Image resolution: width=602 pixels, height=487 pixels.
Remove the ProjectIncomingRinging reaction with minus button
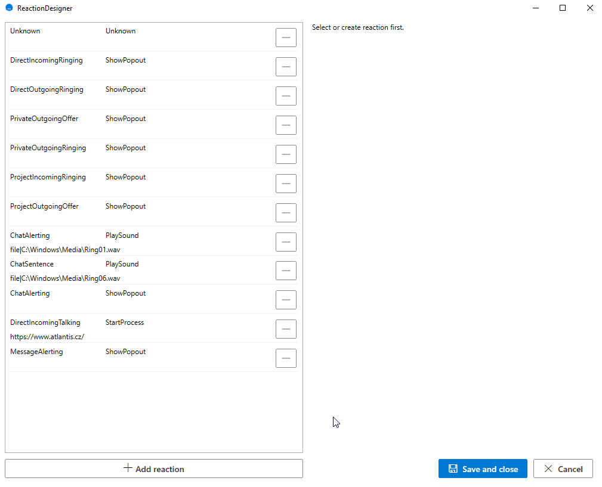pyautogui.click(x=286, y=184)
